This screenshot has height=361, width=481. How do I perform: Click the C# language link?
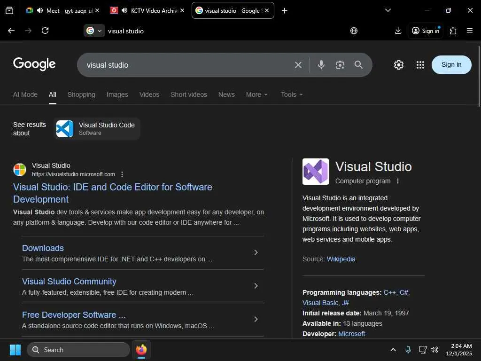click(403, 292)
